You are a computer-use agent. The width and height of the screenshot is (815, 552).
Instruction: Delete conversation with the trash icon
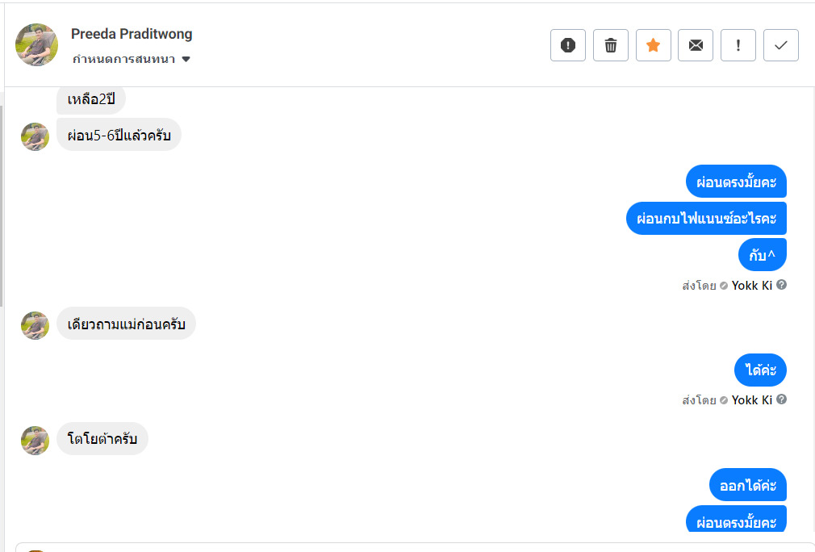point(611,45)
